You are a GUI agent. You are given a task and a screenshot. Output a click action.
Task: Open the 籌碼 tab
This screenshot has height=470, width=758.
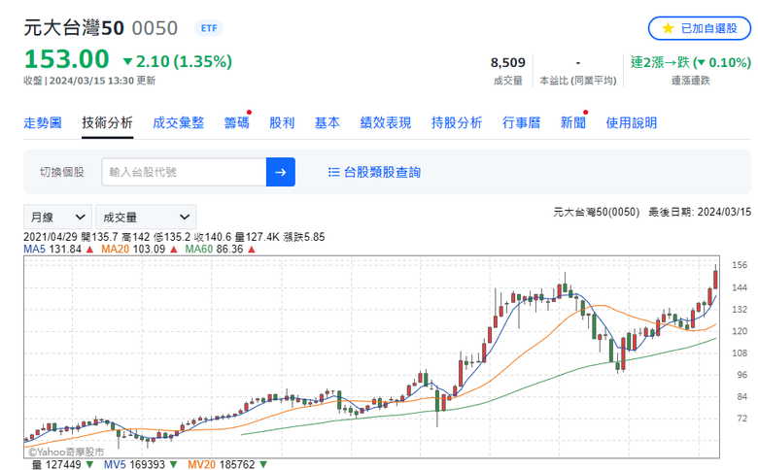tap(237, 122)
